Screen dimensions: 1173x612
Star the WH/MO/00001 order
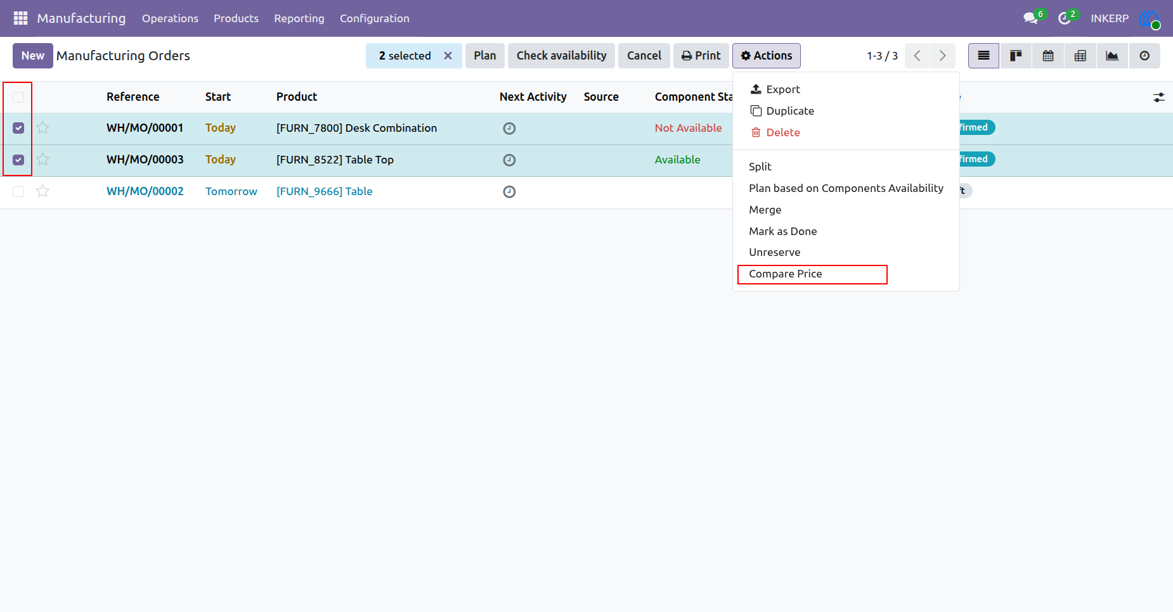click(x=42, y=128)
